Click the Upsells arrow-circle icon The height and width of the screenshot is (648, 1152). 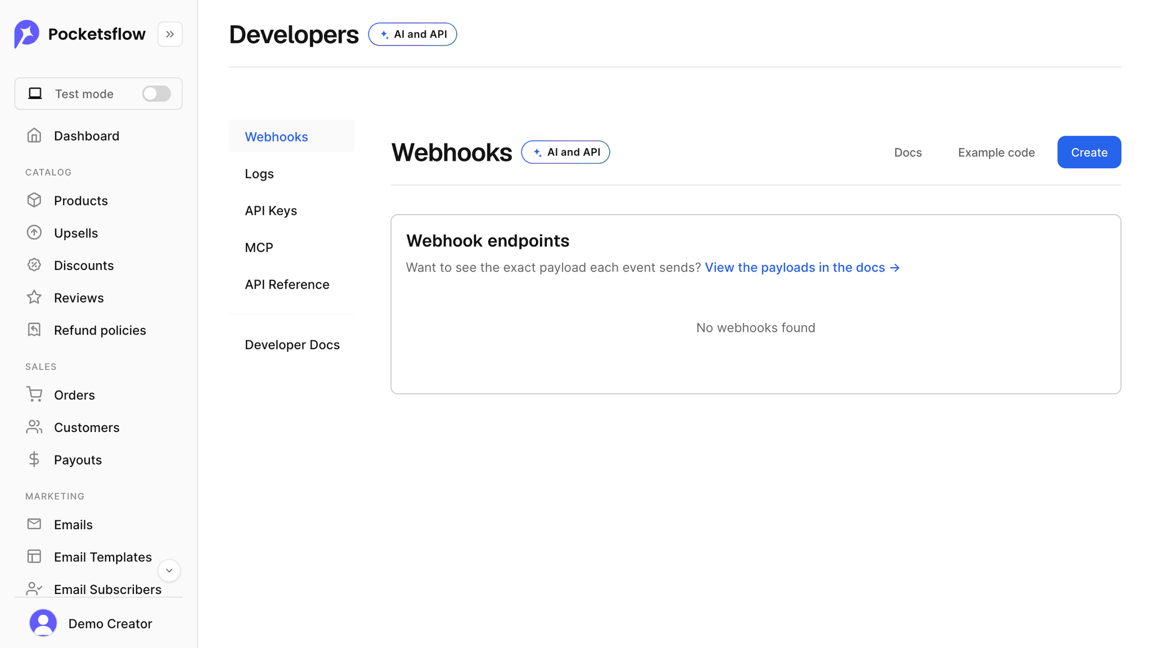34,233
